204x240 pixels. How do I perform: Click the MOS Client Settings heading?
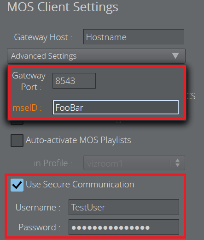[63, 7]
